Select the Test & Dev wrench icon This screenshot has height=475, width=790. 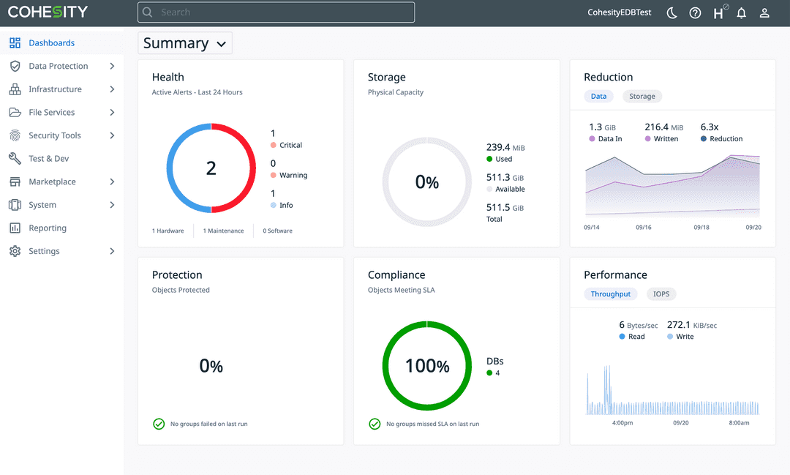(15, 158)
